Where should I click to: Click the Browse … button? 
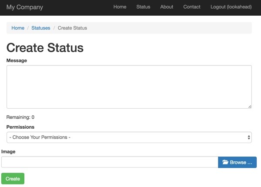click(x=237, y=162)
